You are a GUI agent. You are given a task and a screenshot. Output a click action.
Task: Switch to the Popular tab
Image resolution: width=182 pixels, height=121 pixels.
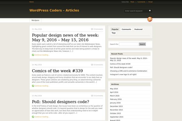[x=115, y=29]
